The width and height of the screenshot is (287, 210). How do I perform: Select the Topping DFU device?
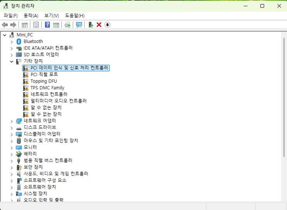tap(44, 81)
